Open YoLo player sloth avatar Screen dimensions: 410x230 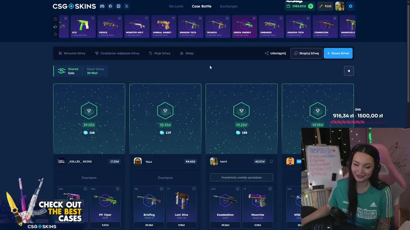click(138, 161)
